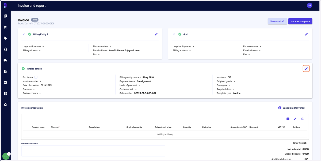
Task: Click green check status on ddd card
Action: coord(180,34)
